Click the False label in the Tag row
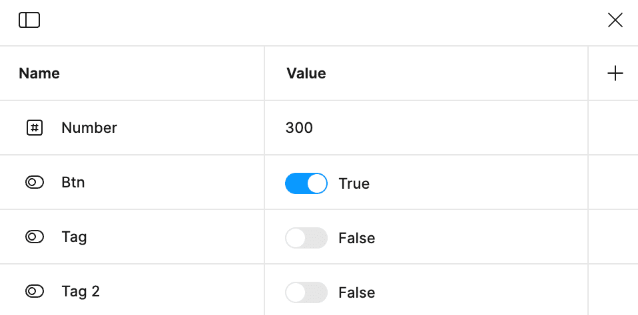The height and width of the screenshot is (315, 638). (356, 238)
